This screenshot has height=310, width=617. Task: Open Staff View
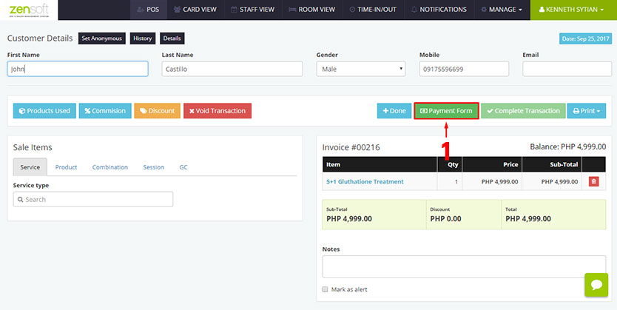pyautogui.click(x=253, y=10)
